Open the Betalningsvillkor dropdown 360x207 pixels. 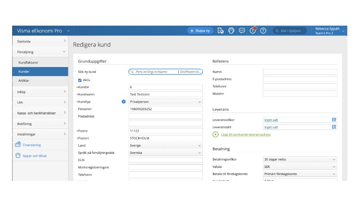tap(300, 159)
